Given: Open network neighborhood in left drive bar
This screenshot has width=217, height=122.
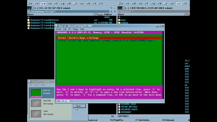Looking at the screenshot, I should point(101,3).
